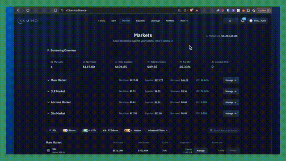
Task: Expand the Jito Market row chevron
Action: click(48, 113)
